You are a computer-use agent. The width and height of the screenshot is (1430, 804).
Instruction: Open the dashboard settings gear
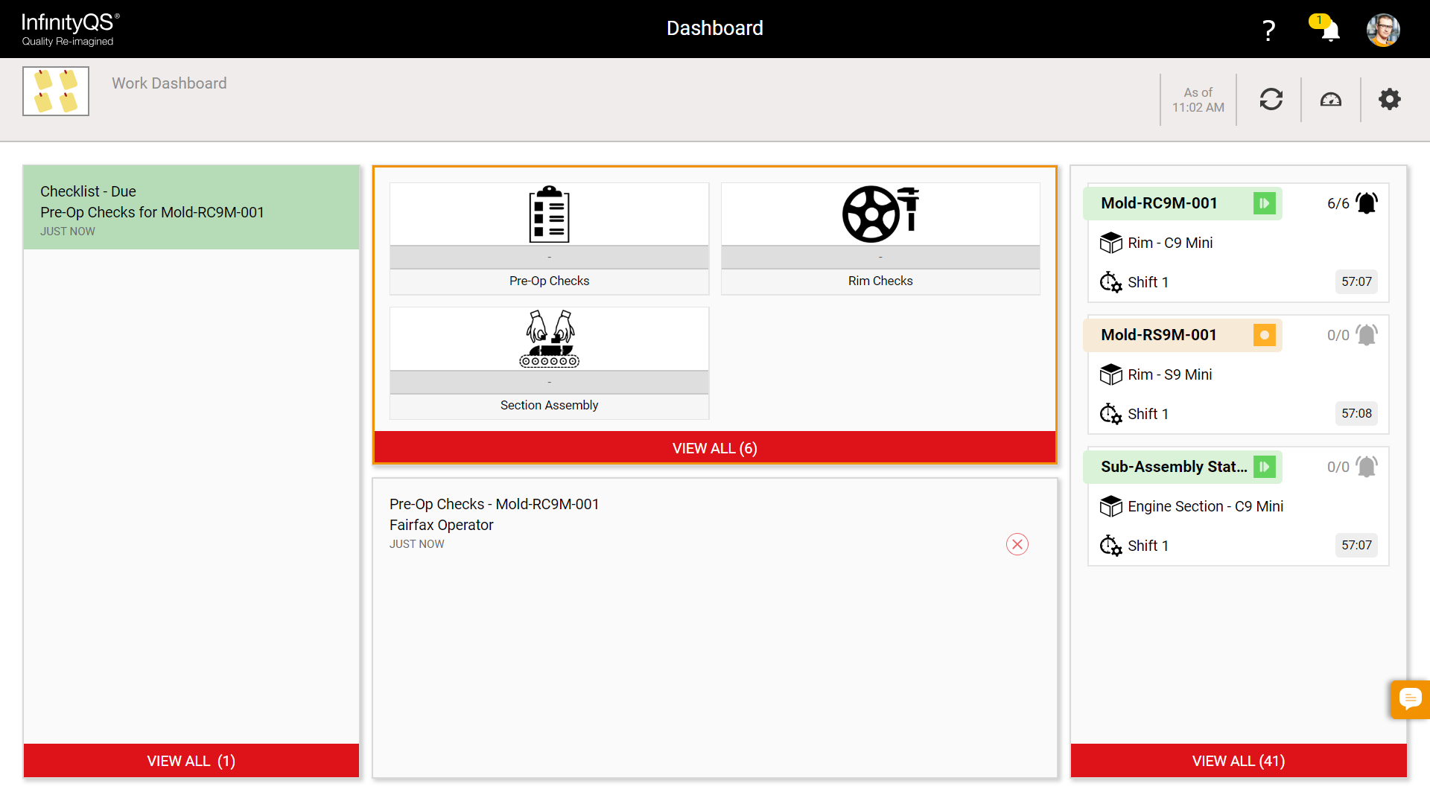click(x=1388, y=98)
